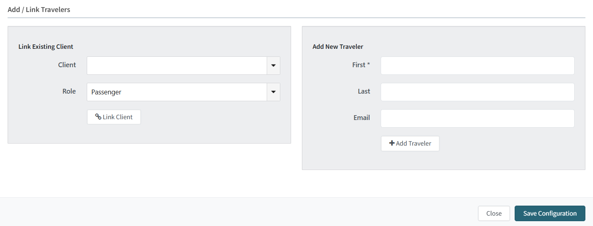Click the Save Configuration button
The image size is (593, 226).
point(550,213)
